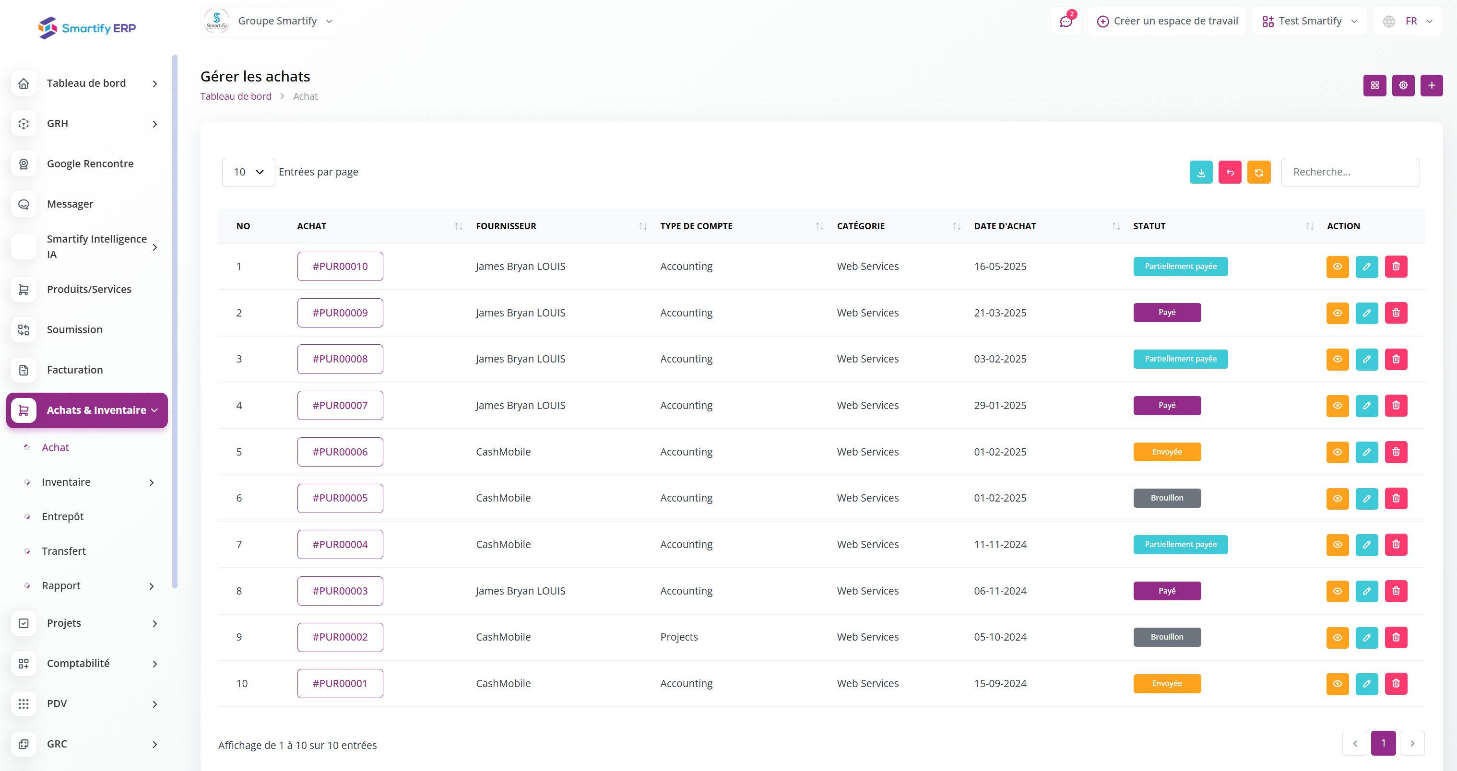Open the PDV sidebar menu
Viewport: 1457px width, 771px height.
coord(86,704)
